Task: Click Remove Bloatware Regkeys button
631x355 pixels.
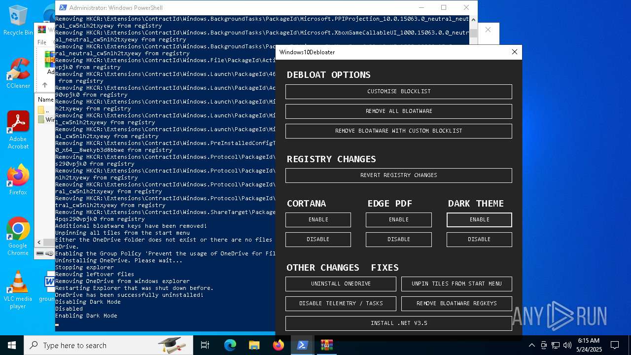Action: click(456, 304)
